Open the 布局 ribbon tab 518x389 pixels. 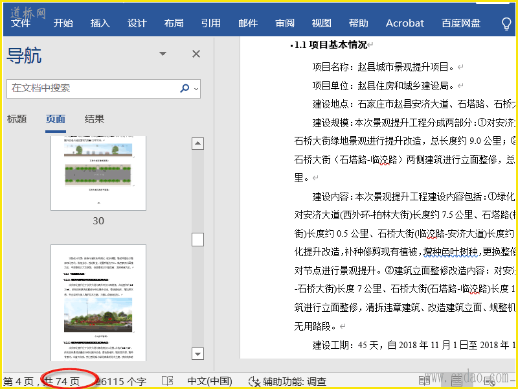point(174,23)
